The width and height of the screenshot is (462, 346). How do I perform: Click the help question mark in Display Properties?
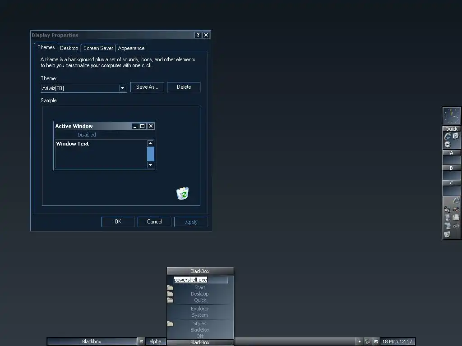click(198, 35)
